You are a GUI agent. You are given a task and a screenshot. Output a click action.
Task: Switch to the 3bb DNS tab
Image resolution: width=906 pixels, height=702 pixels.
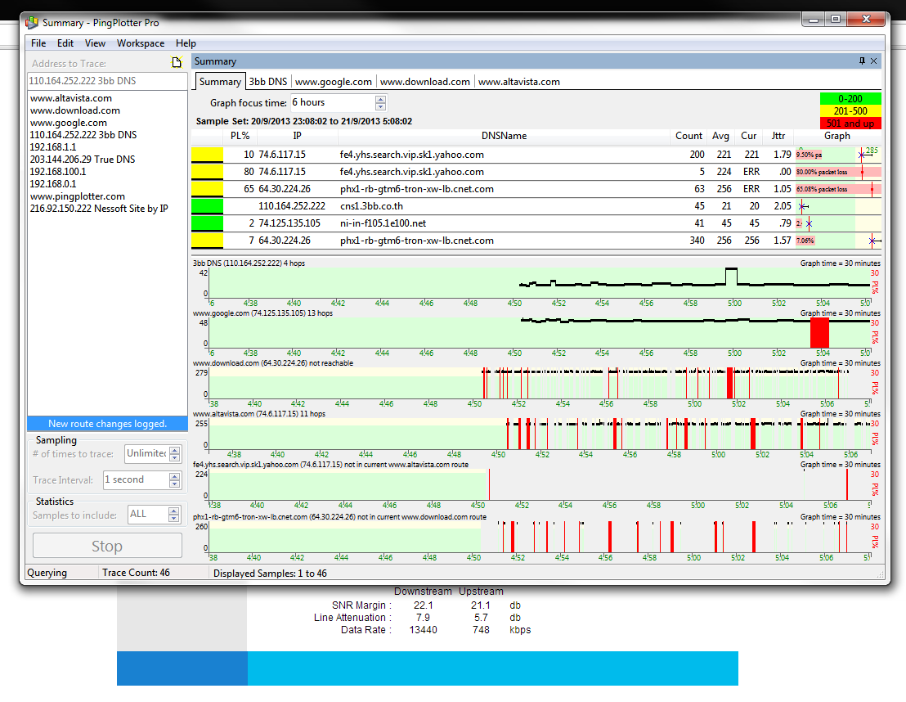coord(268,82)
